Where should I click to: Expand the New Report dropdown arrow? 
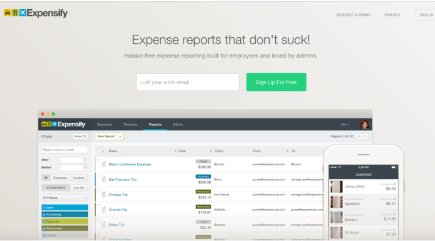click(x=120, y=137)
